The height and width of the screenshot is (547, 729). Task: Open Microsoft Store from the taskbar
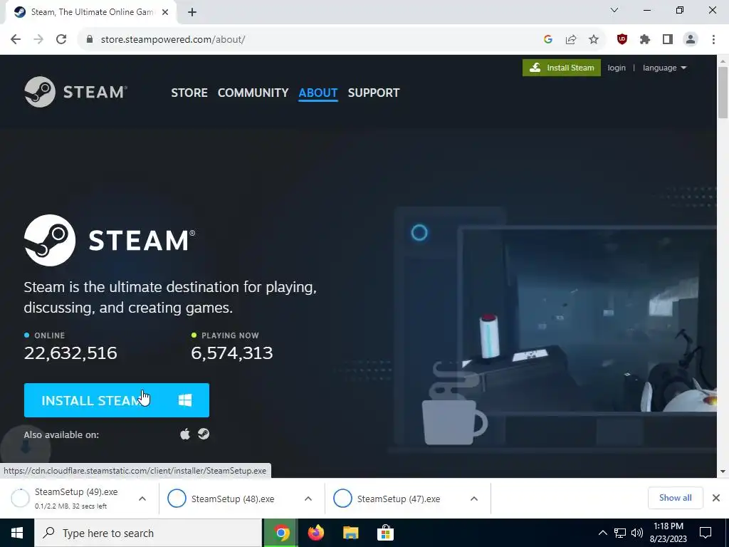385,533
